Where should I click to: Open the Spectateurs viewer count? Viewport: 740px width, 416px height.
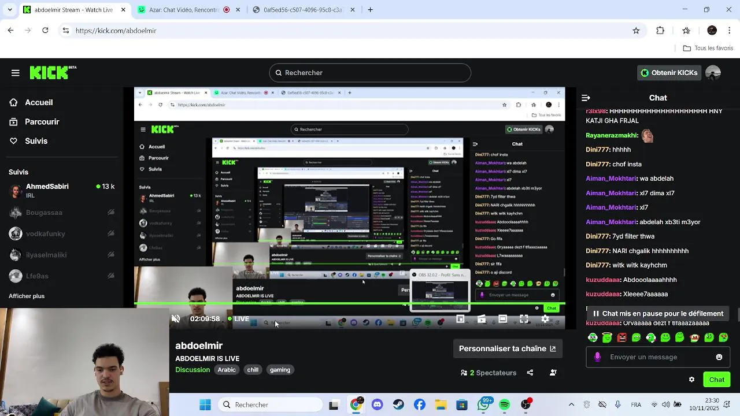click(x=489, y=373)
